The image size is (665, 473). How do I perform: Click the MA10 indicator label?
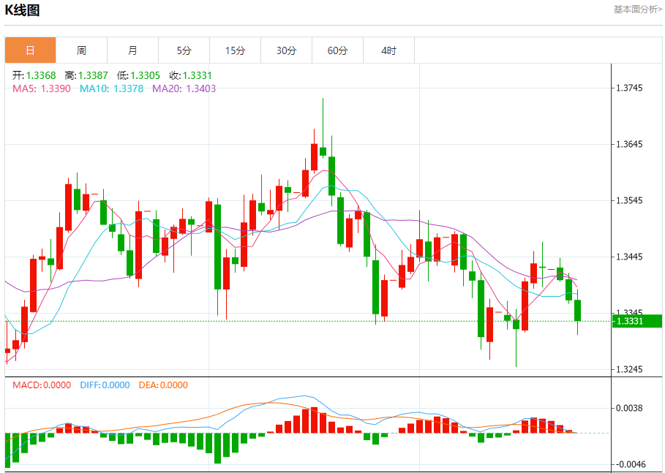pos(111,88)
